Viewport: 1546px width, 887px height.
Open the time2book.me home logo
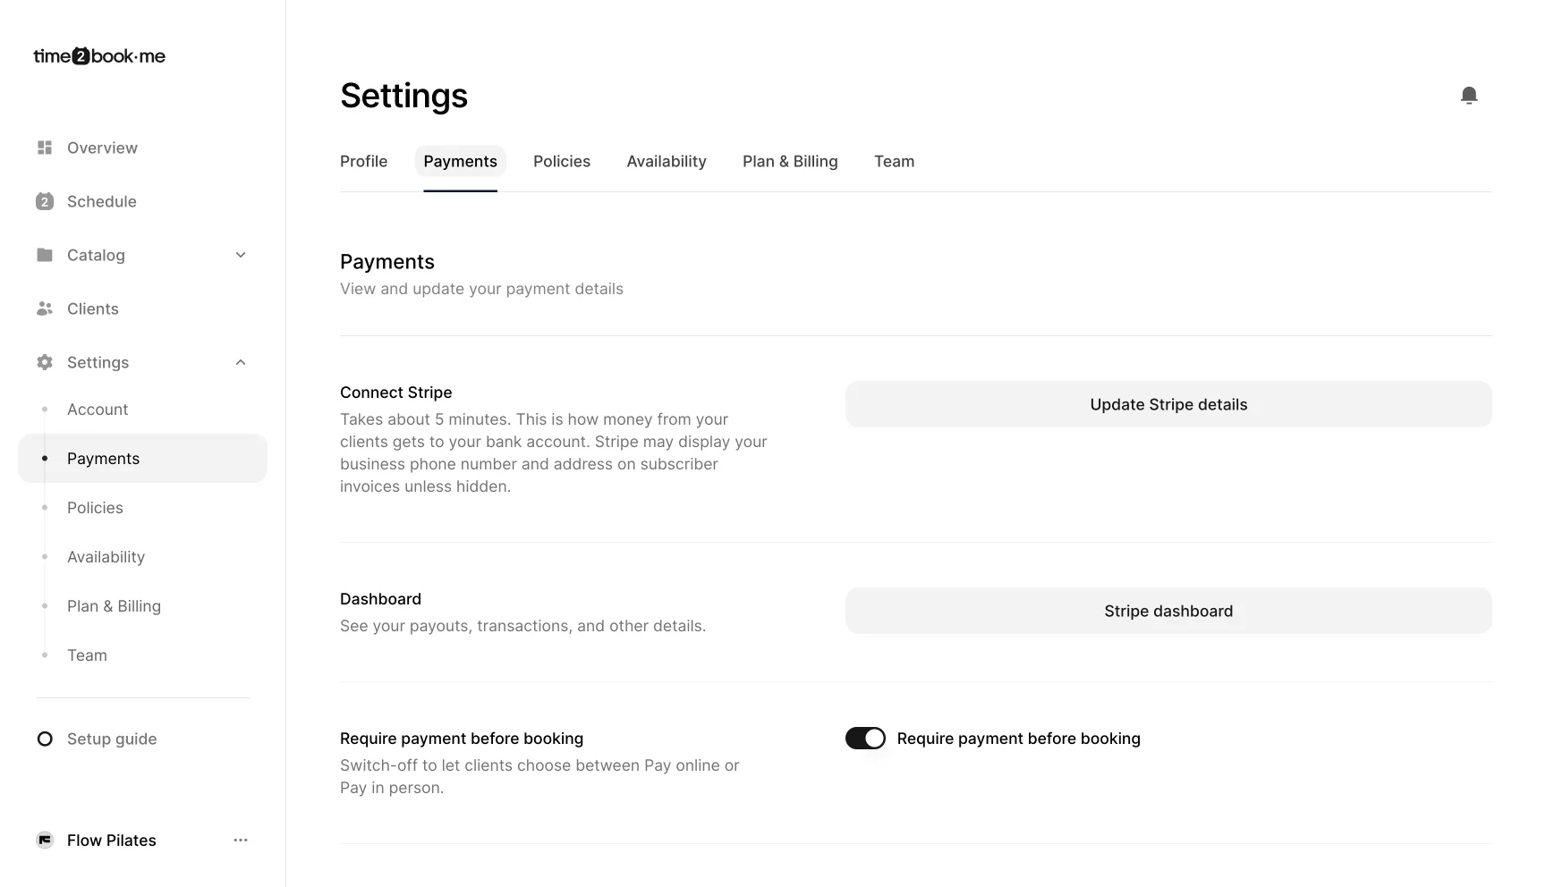coord(99,56)
